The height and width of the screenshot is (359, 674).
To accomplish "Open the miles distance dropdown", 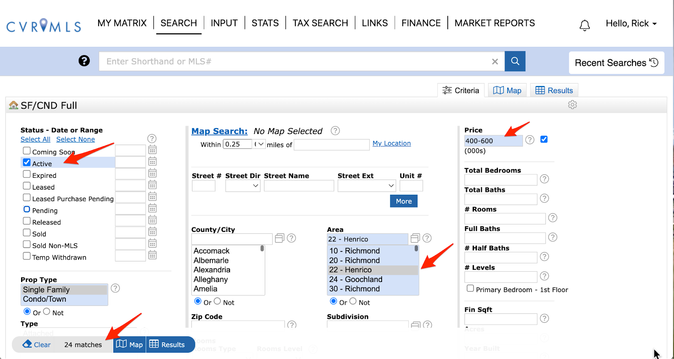I will tap(259, 144).
